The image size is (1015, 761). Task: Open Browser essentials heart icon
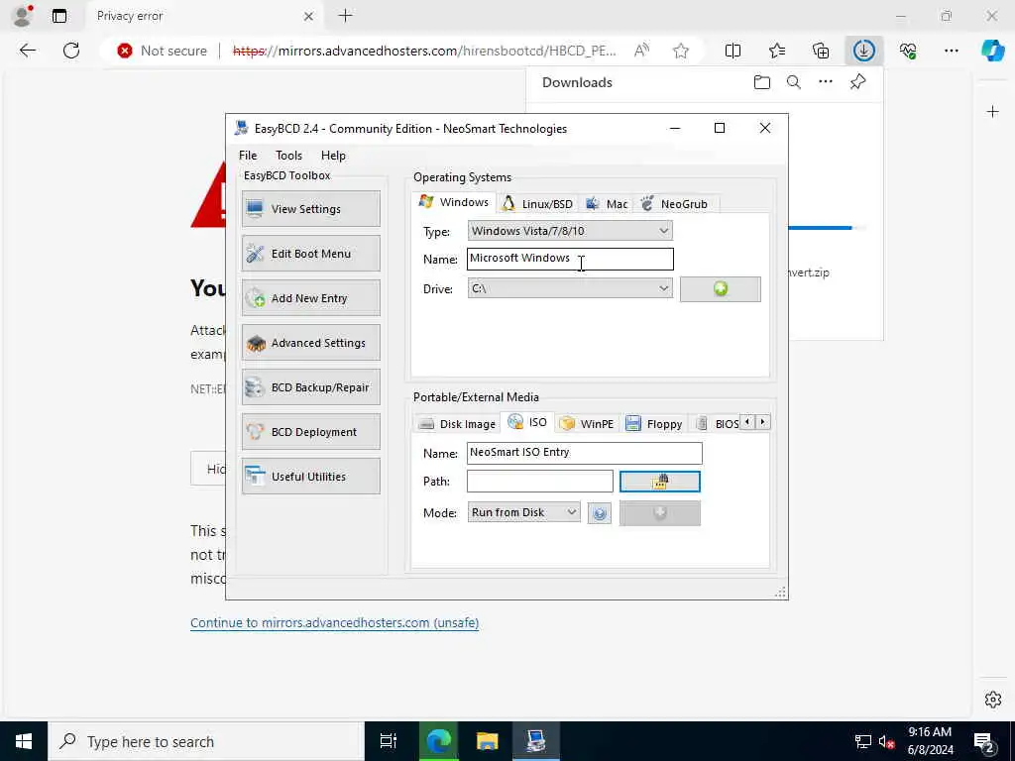(x=908, y=51)
